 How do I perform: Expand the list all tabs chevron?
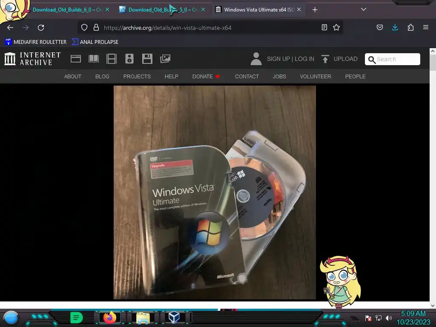coord(364,9)
